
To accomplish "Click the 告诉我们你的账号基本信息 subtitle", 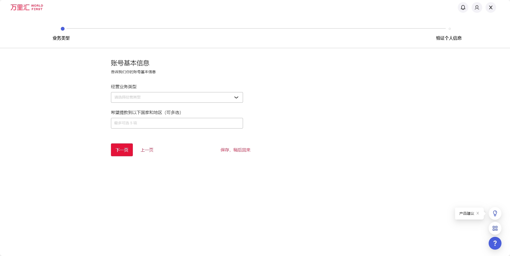I will (133, 72).
